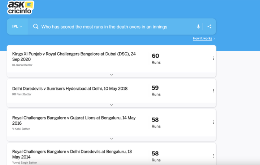The image size is (260, 165).
Task: Click the share icon in search bar
Action: pyautogui.click(x=209, y=27)
